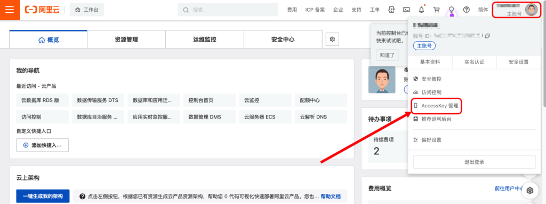This screenshot has height=204, width=546.
Task: Open the 工单 menu
Action: click(x=375, y=10)
